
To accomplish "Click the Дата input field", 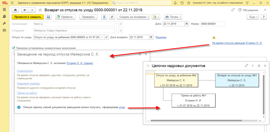I will pos(173,24).
